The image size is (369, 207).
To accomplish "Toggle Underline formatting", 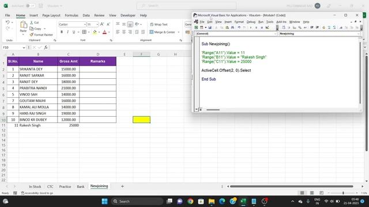I will (74, 32).
